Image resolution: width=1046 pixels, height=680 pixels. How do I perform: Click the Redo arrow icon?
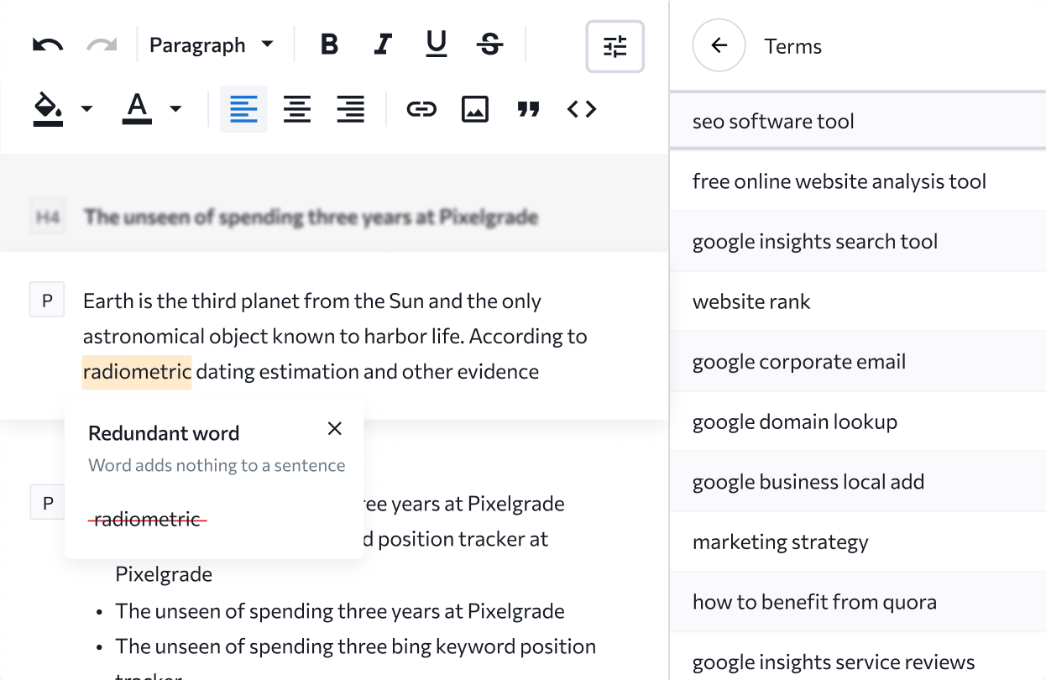coord(102,45)
